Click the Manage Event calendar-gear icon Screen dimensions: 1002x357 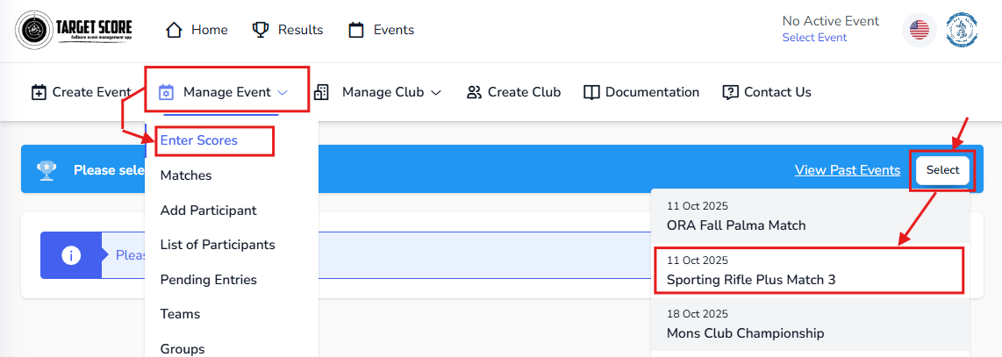[x=166, y=92]
